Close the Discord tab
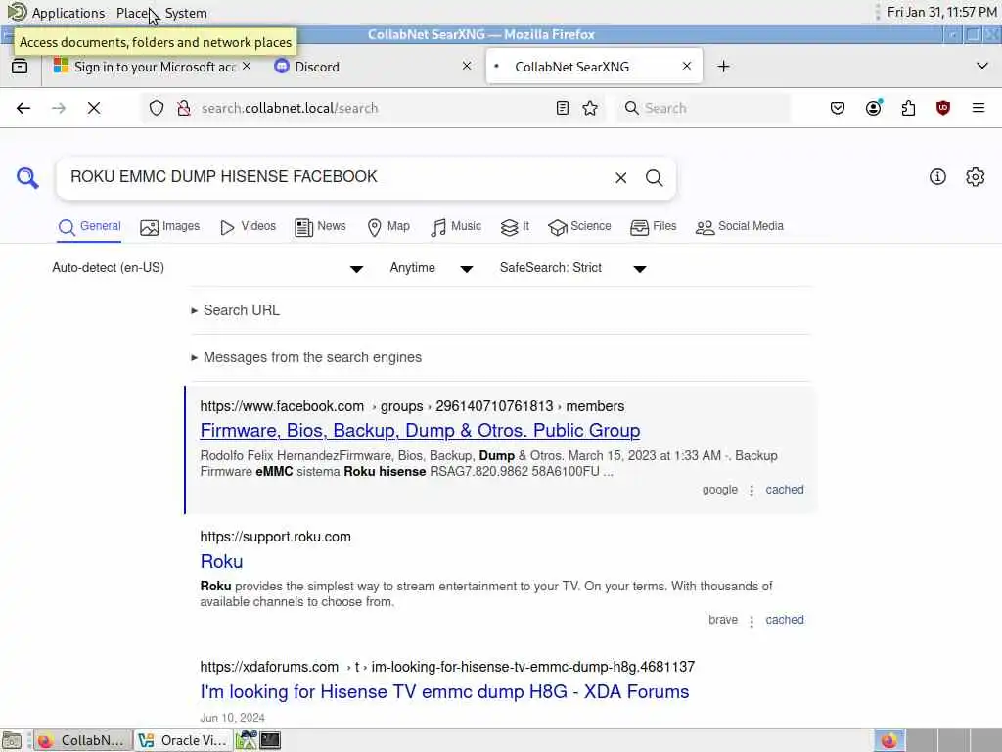1002x752 pixels. tap(467, 66)
